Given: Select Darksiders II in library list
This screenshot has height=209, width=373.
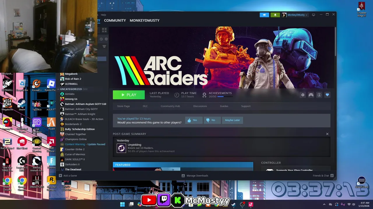Looking at the screenshot, I should (72, 164).
